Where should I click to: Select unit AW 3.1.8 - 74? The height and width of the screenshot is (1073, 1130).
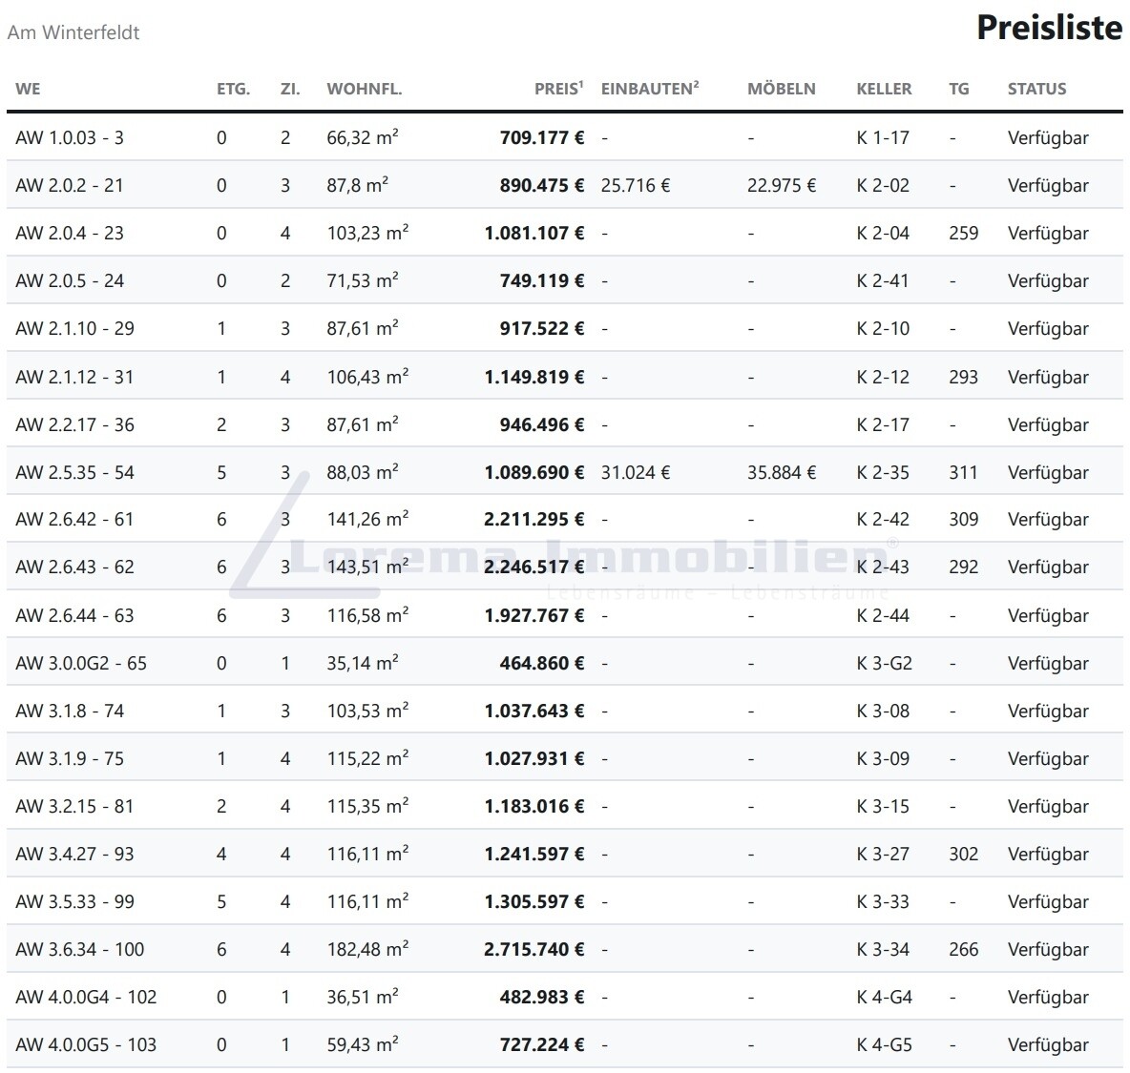point(70,712)
